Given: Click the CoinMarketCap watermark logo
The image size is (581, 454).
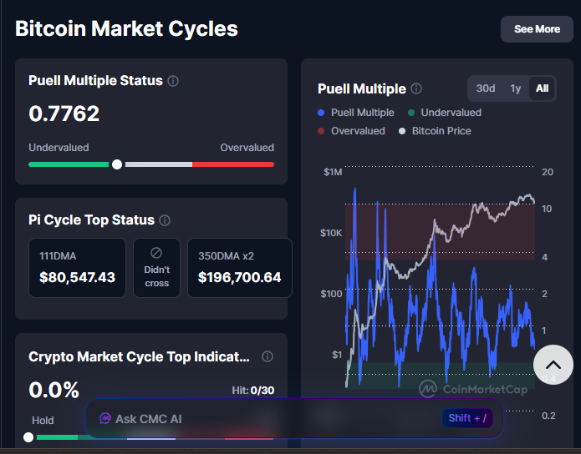Looking at the screenshot, I should [429, 389].
